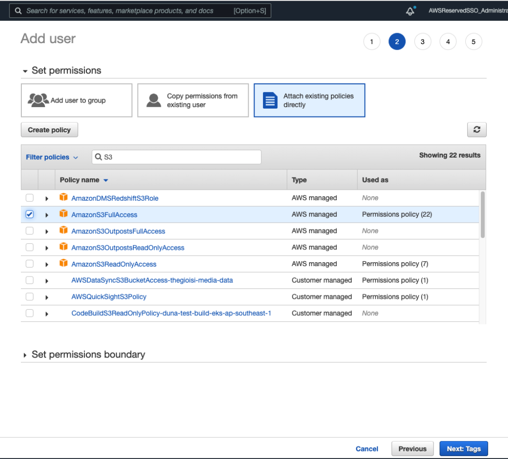Expand the CodeBuildS3ReadOnlyPolicy row

[x=47, y=314]
